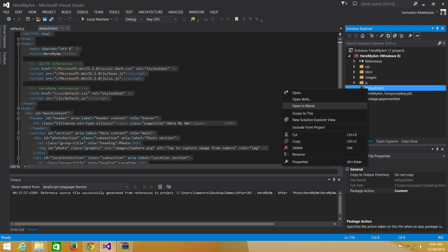The image size is (448, 252).
Task: Choose 'Open in Blend' from context menu
Action: (303, 106)
